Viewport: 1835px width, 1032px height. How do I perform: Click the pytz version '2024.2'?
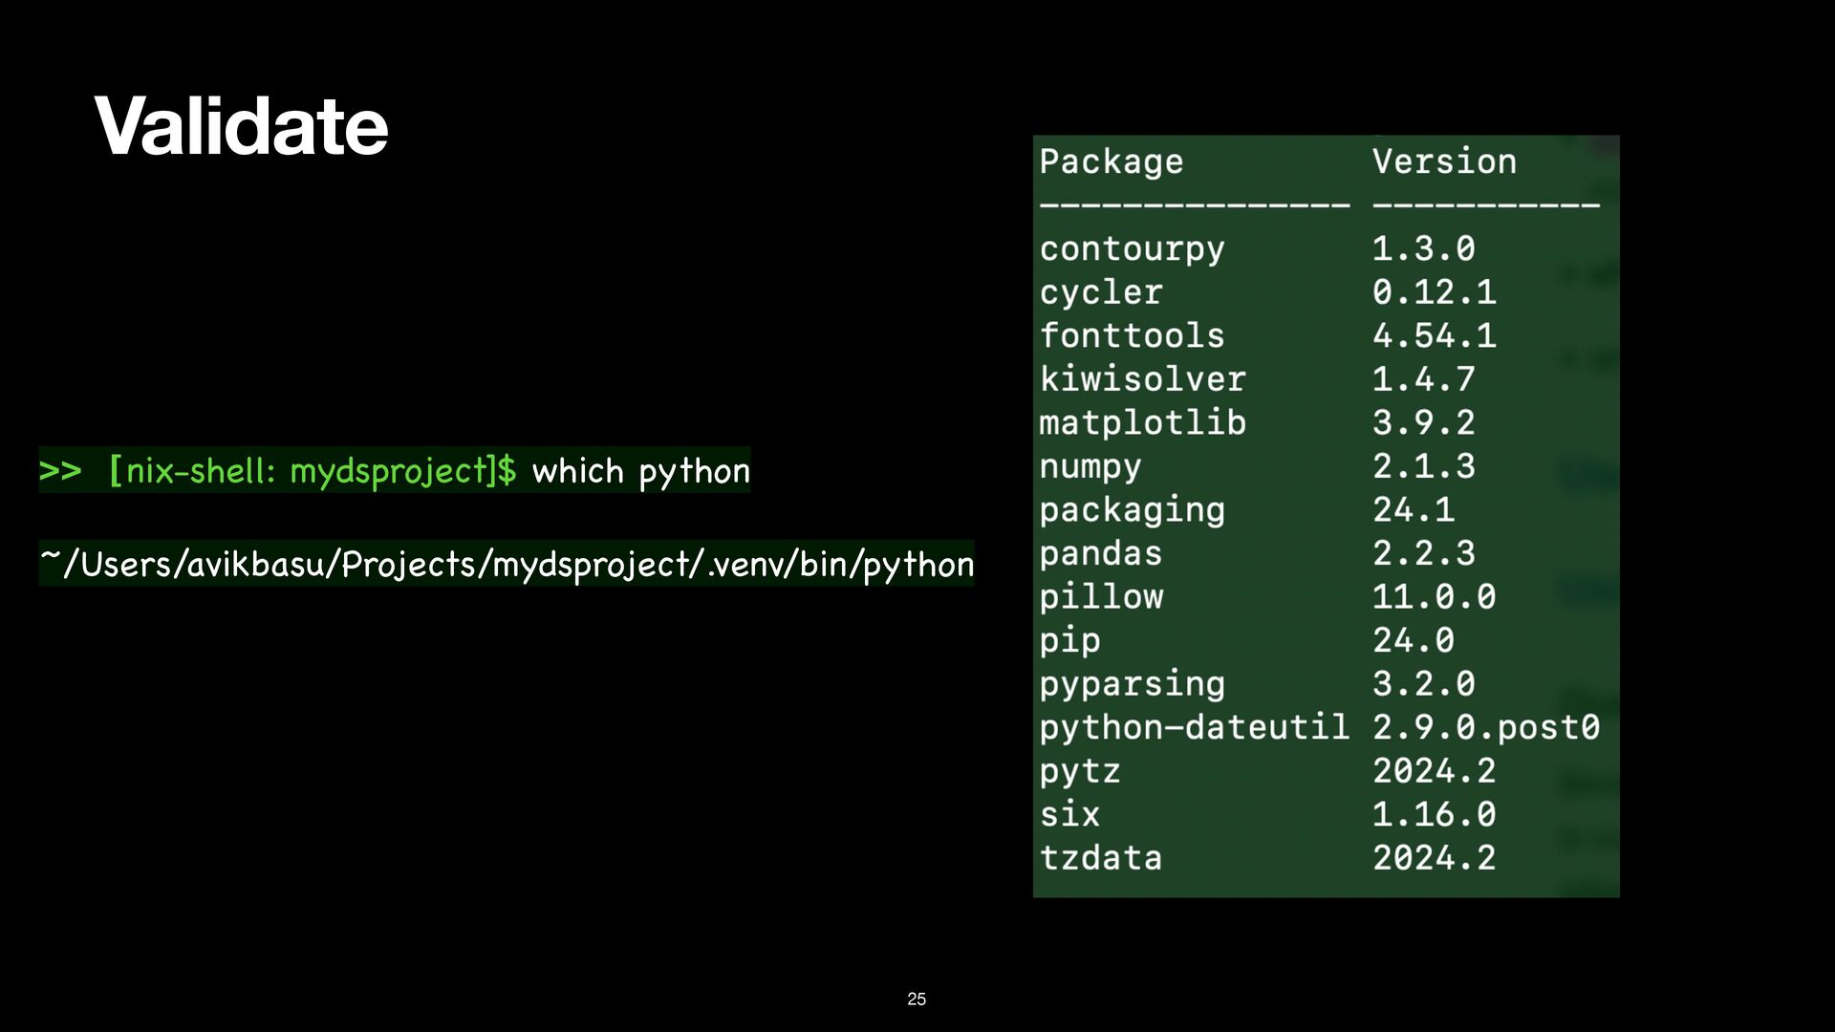[x=1435, y=771]
